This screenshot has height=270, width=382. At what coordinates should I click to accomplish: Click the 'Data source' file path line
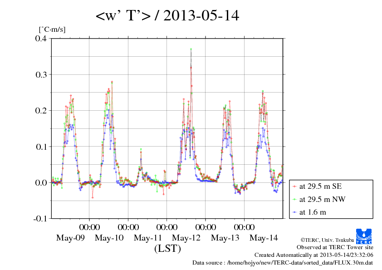(x=283, y=263)
